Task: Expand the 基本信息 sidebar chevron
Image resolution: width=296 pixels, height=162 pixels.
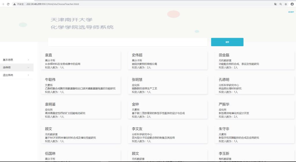Action: pyautogui.click(x=28, y=60)
